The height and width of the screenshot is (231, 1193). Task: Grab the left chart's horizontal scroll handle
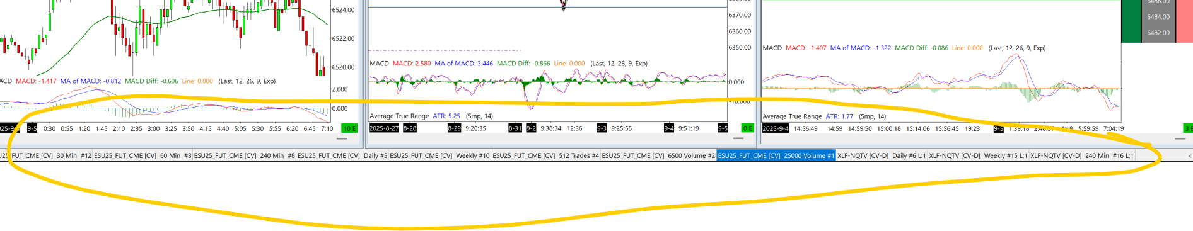[342, 138]
